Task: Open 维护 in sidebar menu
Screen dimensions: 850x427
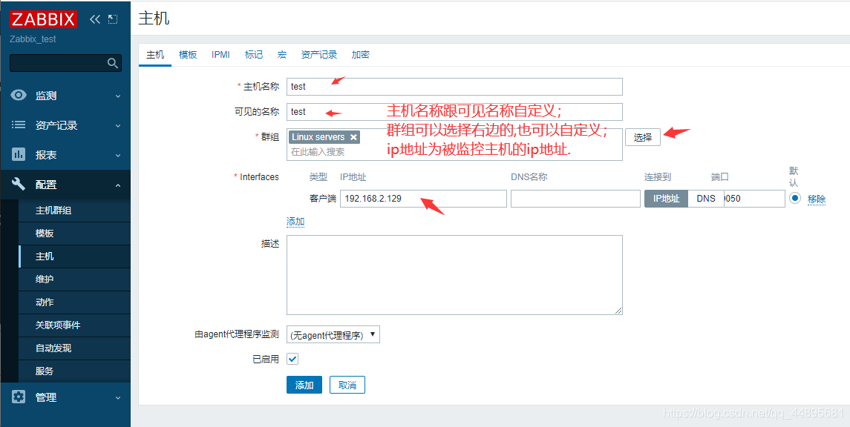Action: 74,279
